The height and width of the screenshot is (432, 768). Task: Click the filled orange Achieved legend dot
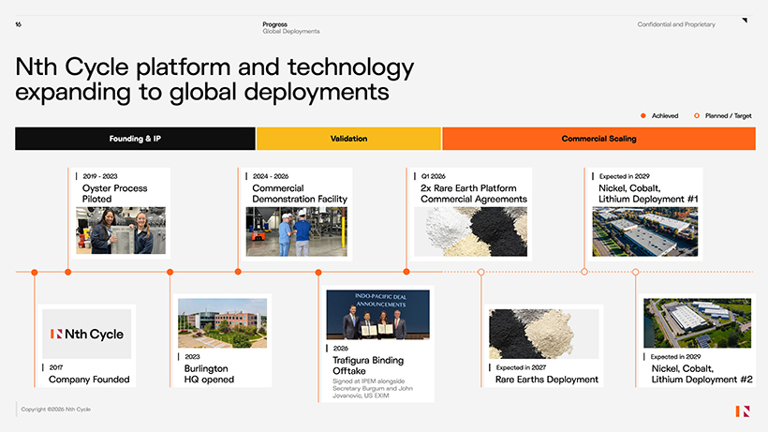pyautogui.click(x=643, y=115)
